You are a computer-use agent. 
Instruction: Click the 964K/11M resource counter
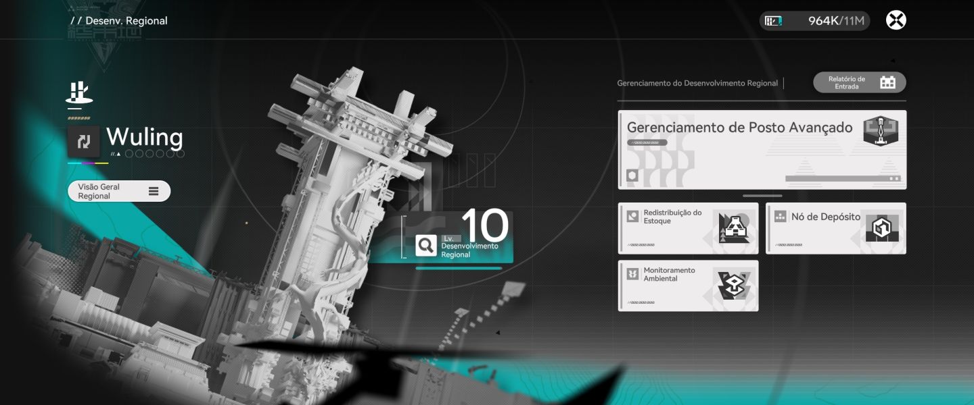tap(815, 21)
